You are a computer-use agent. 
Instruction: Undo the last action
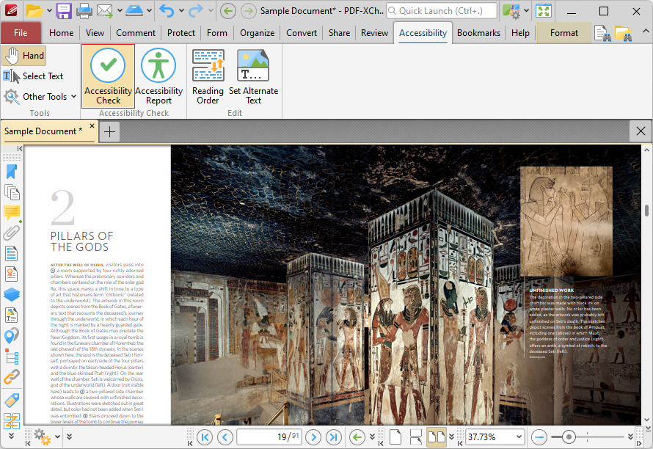[167, 11]
